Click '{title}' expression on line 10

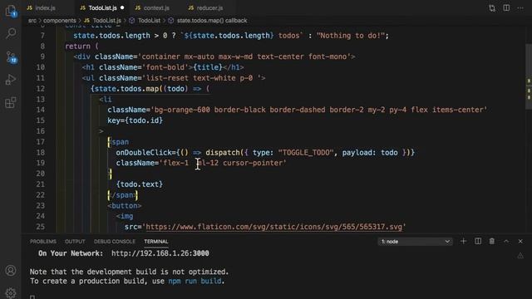click(x=208, y=67)
